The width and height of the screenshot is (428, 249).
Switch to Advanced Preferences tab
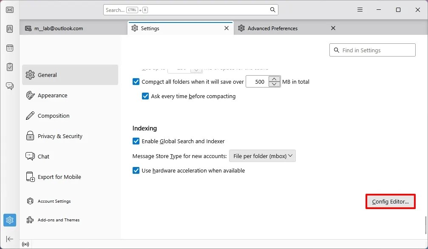[x=286, y=28]
